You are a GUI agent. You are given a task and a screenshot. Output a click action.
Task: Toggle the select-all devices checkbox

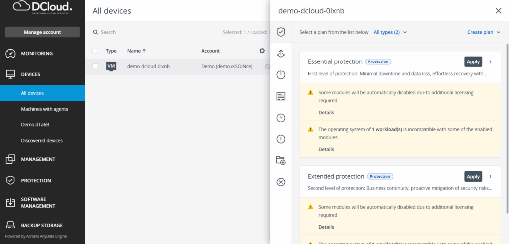tap(95, 51)
